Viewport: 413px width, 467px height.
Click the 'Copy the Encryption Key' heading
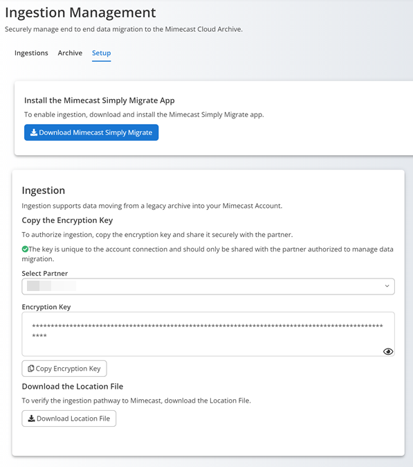pos(67,220)
